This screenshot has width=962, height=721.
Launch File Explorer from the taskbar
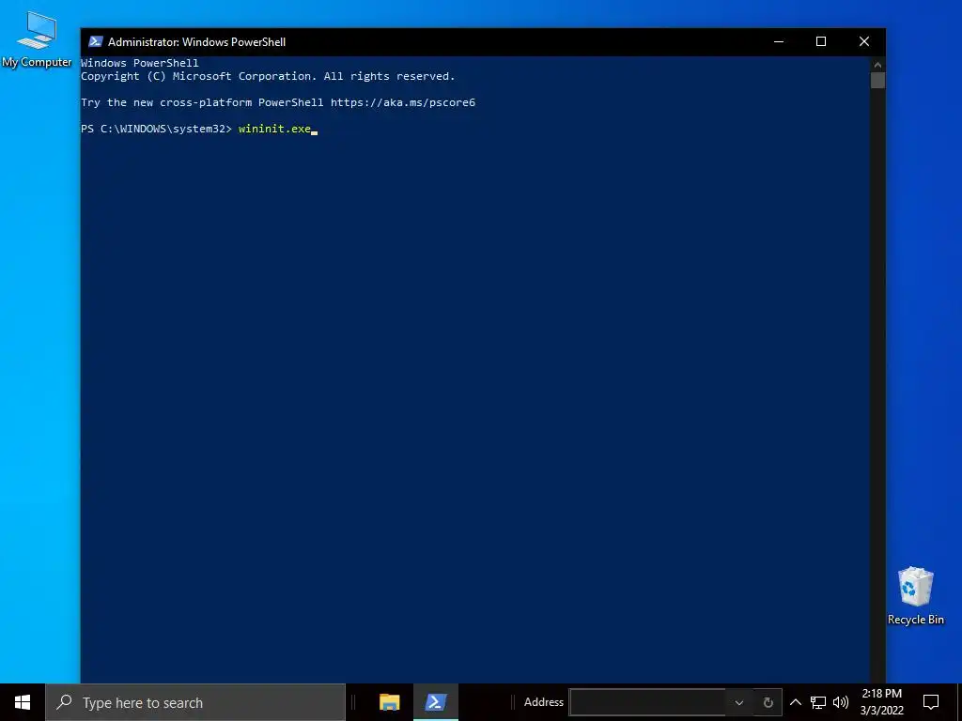[x=390, y=702]
